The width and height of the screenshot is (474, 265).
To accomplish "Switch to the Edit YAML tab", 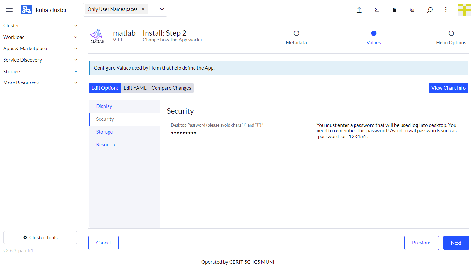I will [x=135, y=88].
